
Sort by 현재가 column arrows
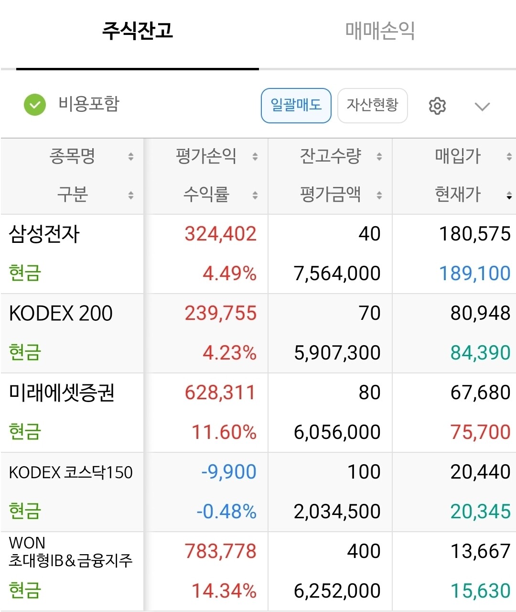509,195
